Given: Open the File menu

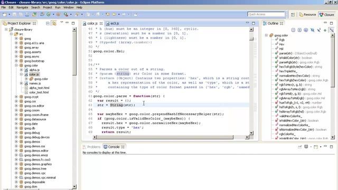Looking at the screenshot, I should (x=4, y=7).
